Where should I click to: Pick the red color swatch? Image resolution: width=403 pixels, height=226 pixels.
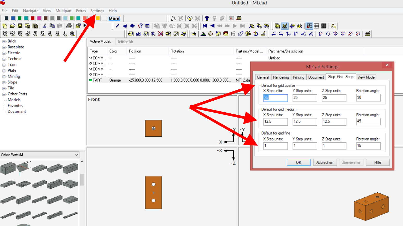[33, 18]
